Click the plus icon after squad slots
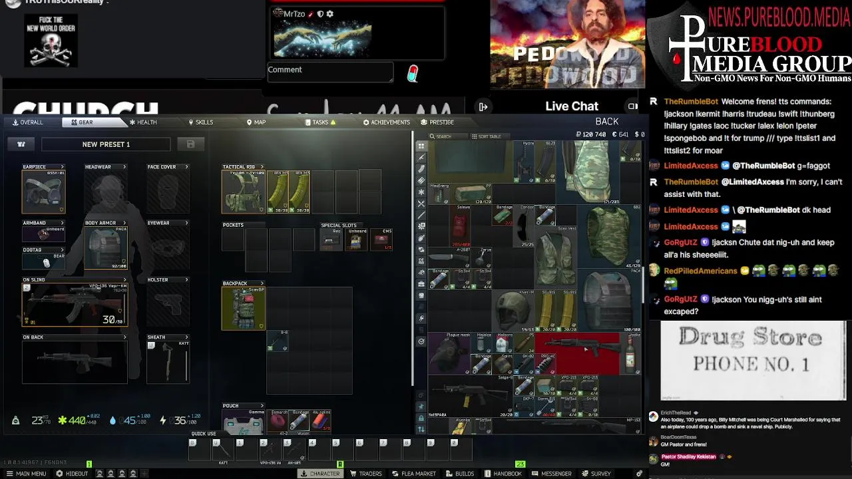 pyautogui.click(x=144, y=474)
